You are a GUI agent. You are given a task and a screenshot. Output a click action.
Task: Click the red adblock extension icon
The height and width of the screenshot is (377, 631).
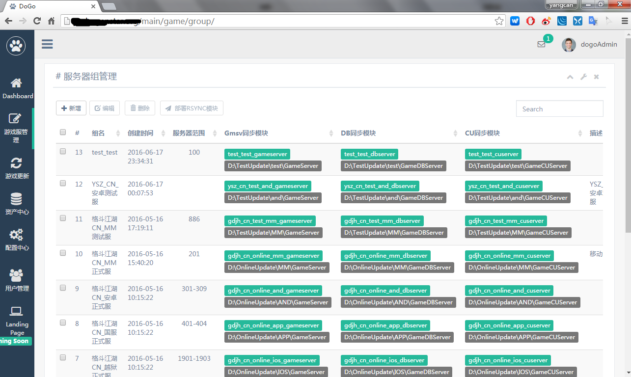(530, 21)
